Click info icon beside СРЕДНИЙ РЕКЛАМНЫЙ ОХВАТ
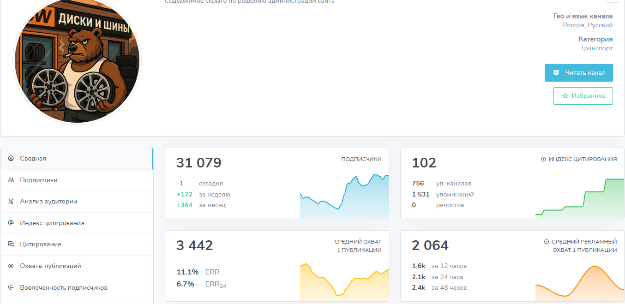625x304 pixels. click(x=547, y=242)
